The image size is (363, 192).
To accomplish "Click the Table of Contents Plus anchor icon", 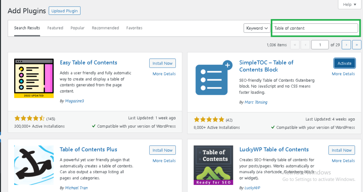I will [34, 165].
